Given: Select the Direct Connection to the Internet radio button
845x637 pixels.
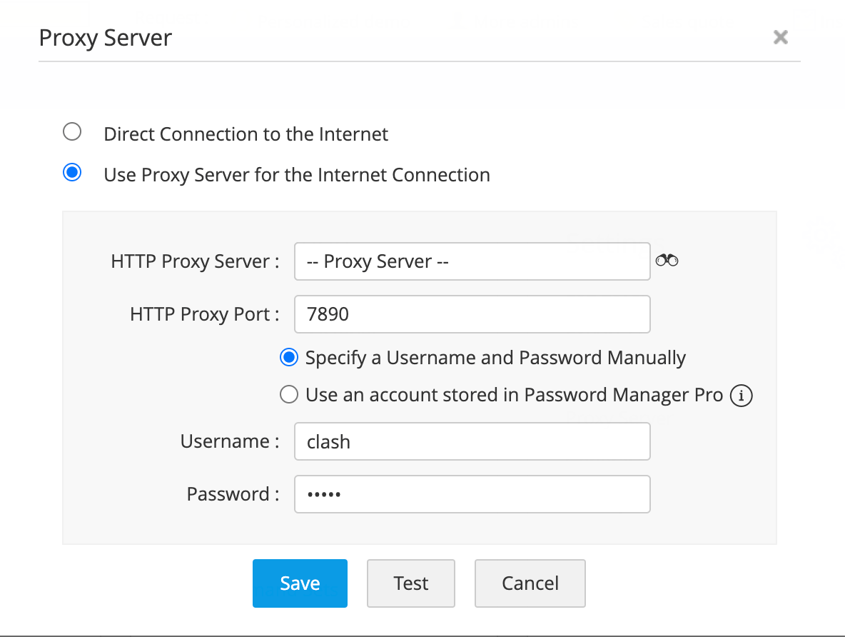Looking at the screenshot, I should click(72, 132).
